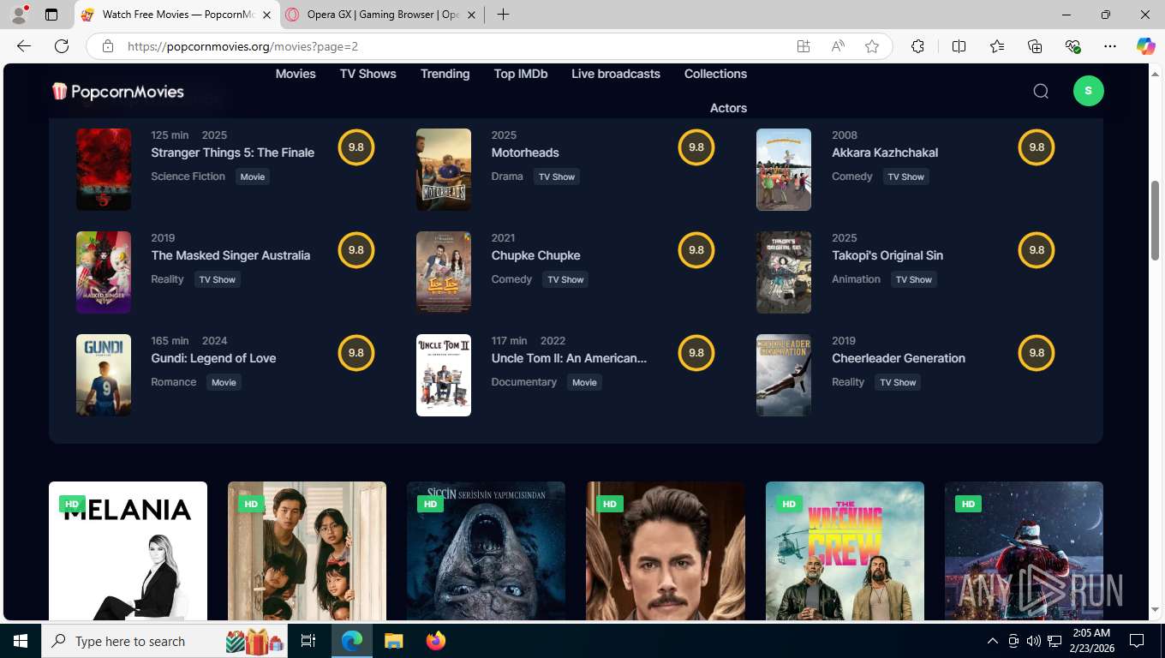The image size is (1165, 658).
Task: Open the volume speaker tray icon
Action: click(x=1033, y=641)
